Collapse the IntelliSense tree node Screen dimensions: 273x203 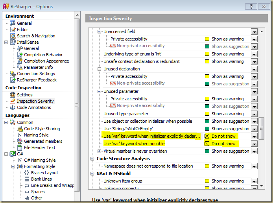(x=6, y=42)
